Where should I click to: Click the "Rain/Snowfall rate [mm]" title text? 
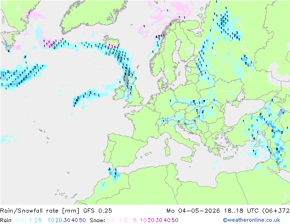click(x=40, y=211)
